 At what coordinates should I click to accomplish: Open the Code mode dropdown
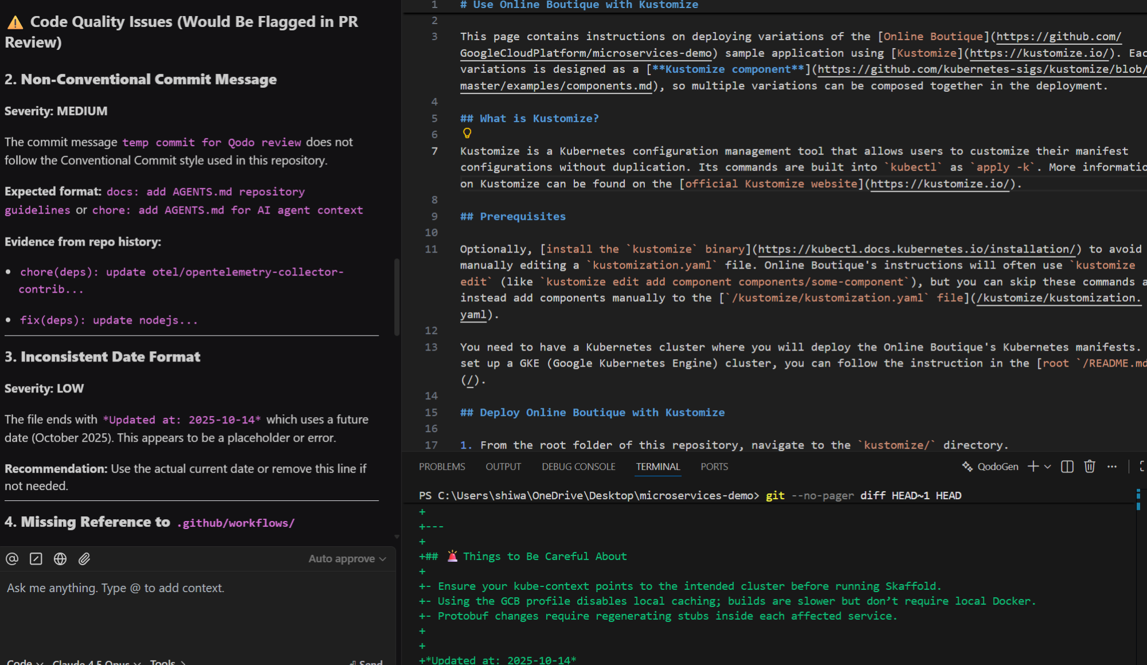(x=25, y=662)
